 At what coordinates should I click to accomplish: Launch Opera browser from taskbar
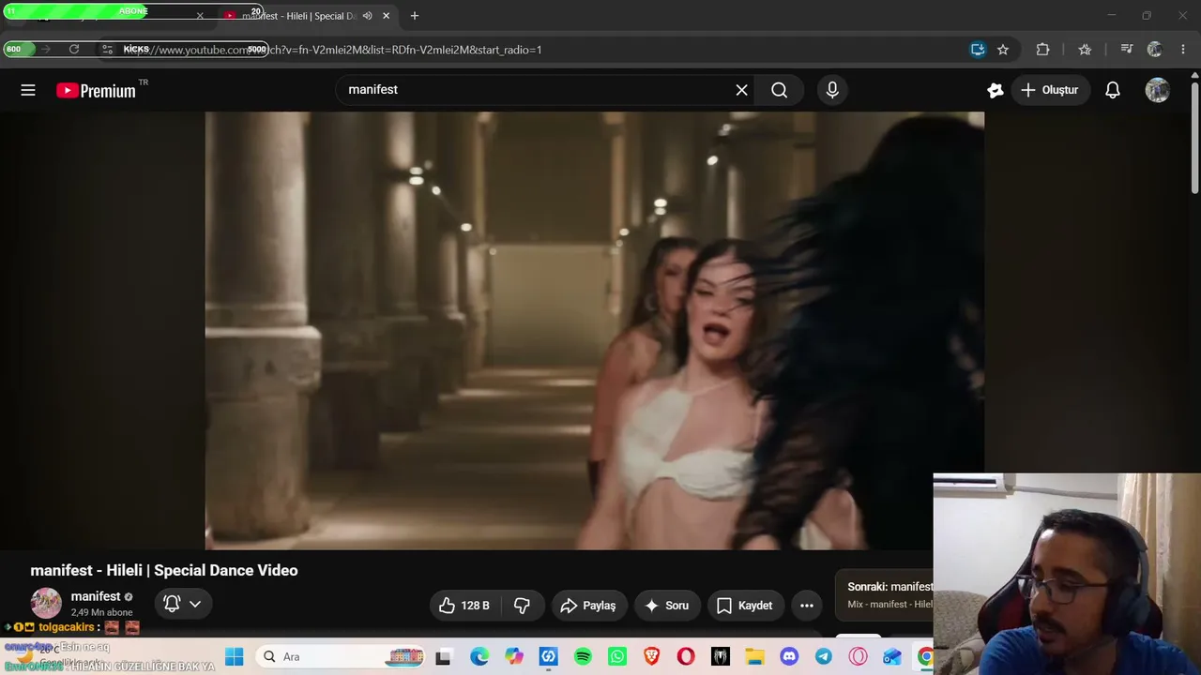point(686,657)
